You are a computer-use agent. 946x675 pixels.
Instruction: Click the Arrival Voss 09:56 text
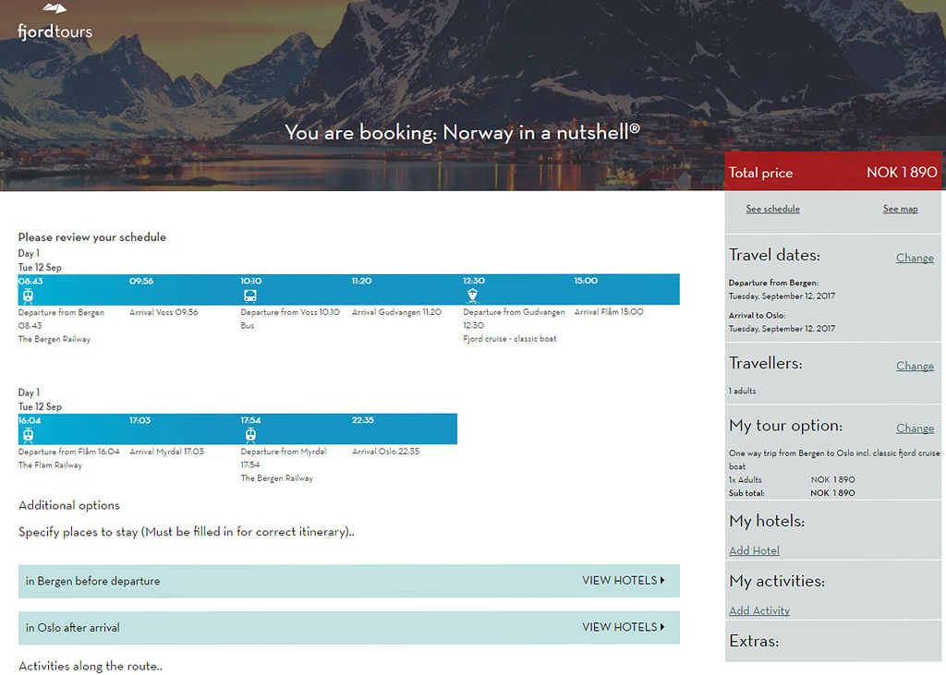[x=164, y=312]
